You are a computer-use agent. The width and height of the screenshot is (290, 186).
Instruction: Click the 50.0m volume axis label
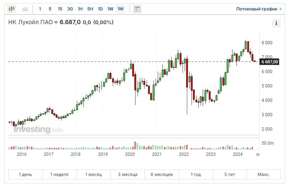[x=267, y=143]
